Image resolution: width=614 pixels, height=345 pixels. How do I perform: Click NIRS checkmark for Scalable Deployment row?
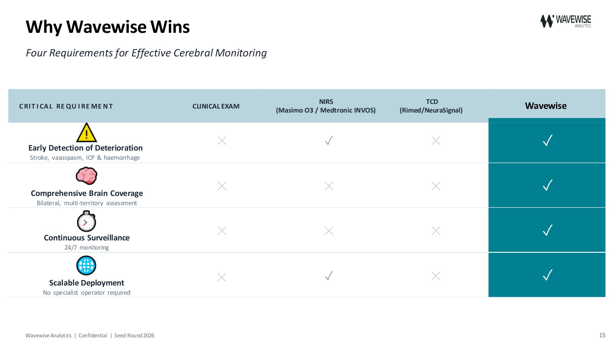click(x=329, y=276)
